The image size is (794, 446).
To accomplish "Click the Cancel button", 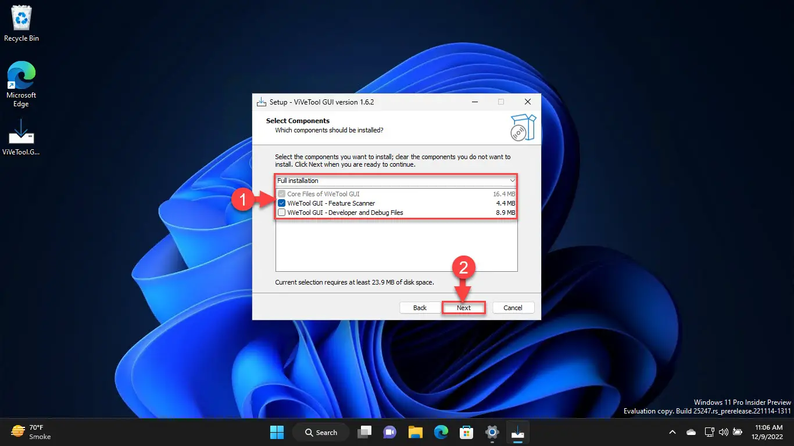I will pyautogui.click(x=513, y=308).
